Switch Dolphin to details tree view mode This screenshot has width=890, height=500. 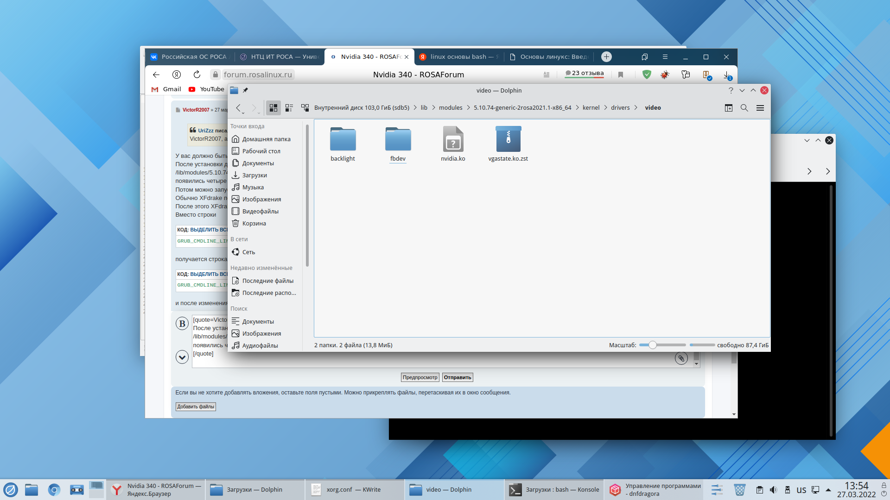[305, 108]
